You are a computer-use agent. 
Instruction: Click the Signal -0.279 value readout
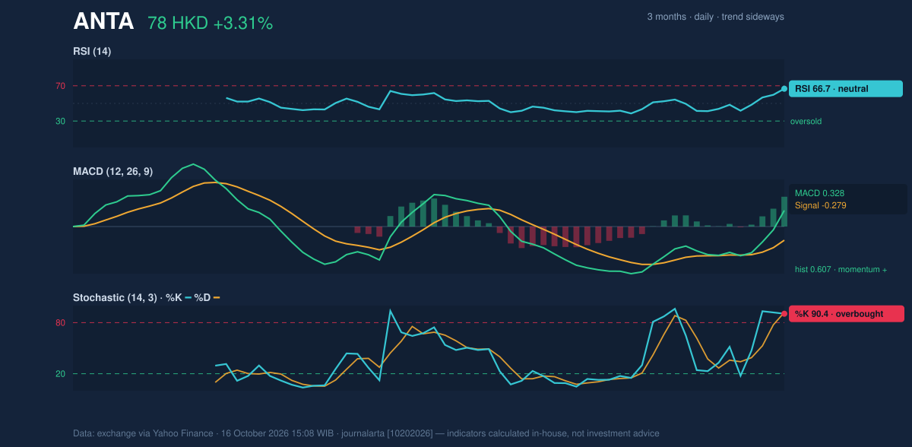coord(821,205)
